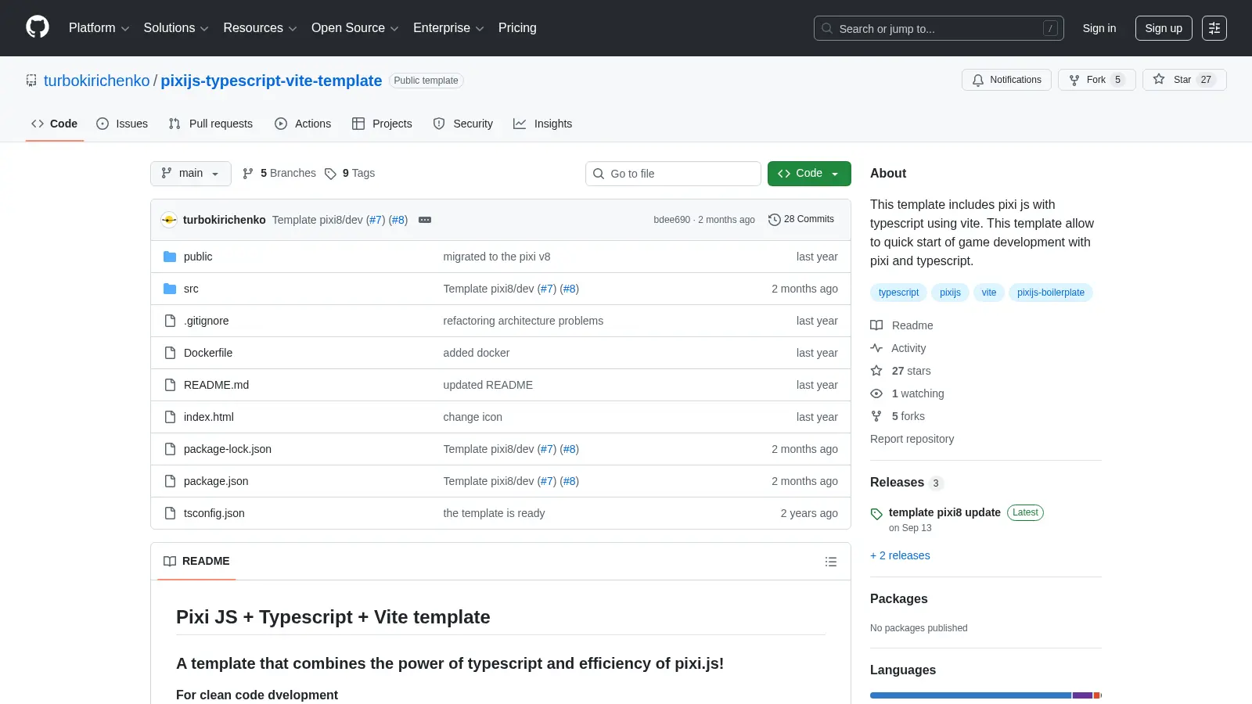Viewport: 1252px width, 704px height.
Task: View 28 Commits history
Action: [801, 219]
